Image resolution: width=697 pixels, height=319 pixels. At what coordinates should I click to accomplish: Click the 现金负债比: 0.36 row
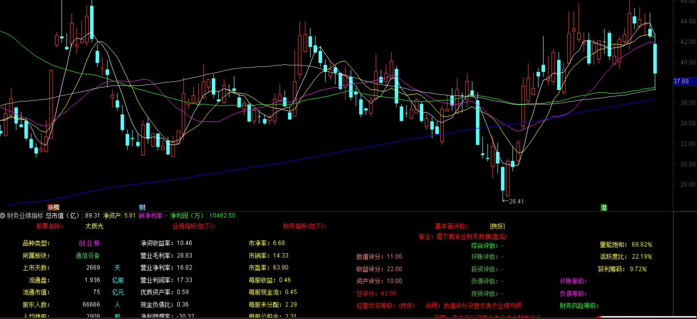165,304
